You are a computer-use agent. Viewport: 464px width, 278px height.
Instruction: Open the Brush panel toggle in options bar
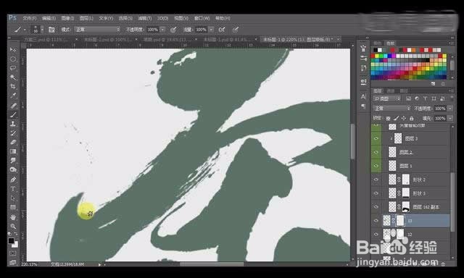tap(51, 30)
